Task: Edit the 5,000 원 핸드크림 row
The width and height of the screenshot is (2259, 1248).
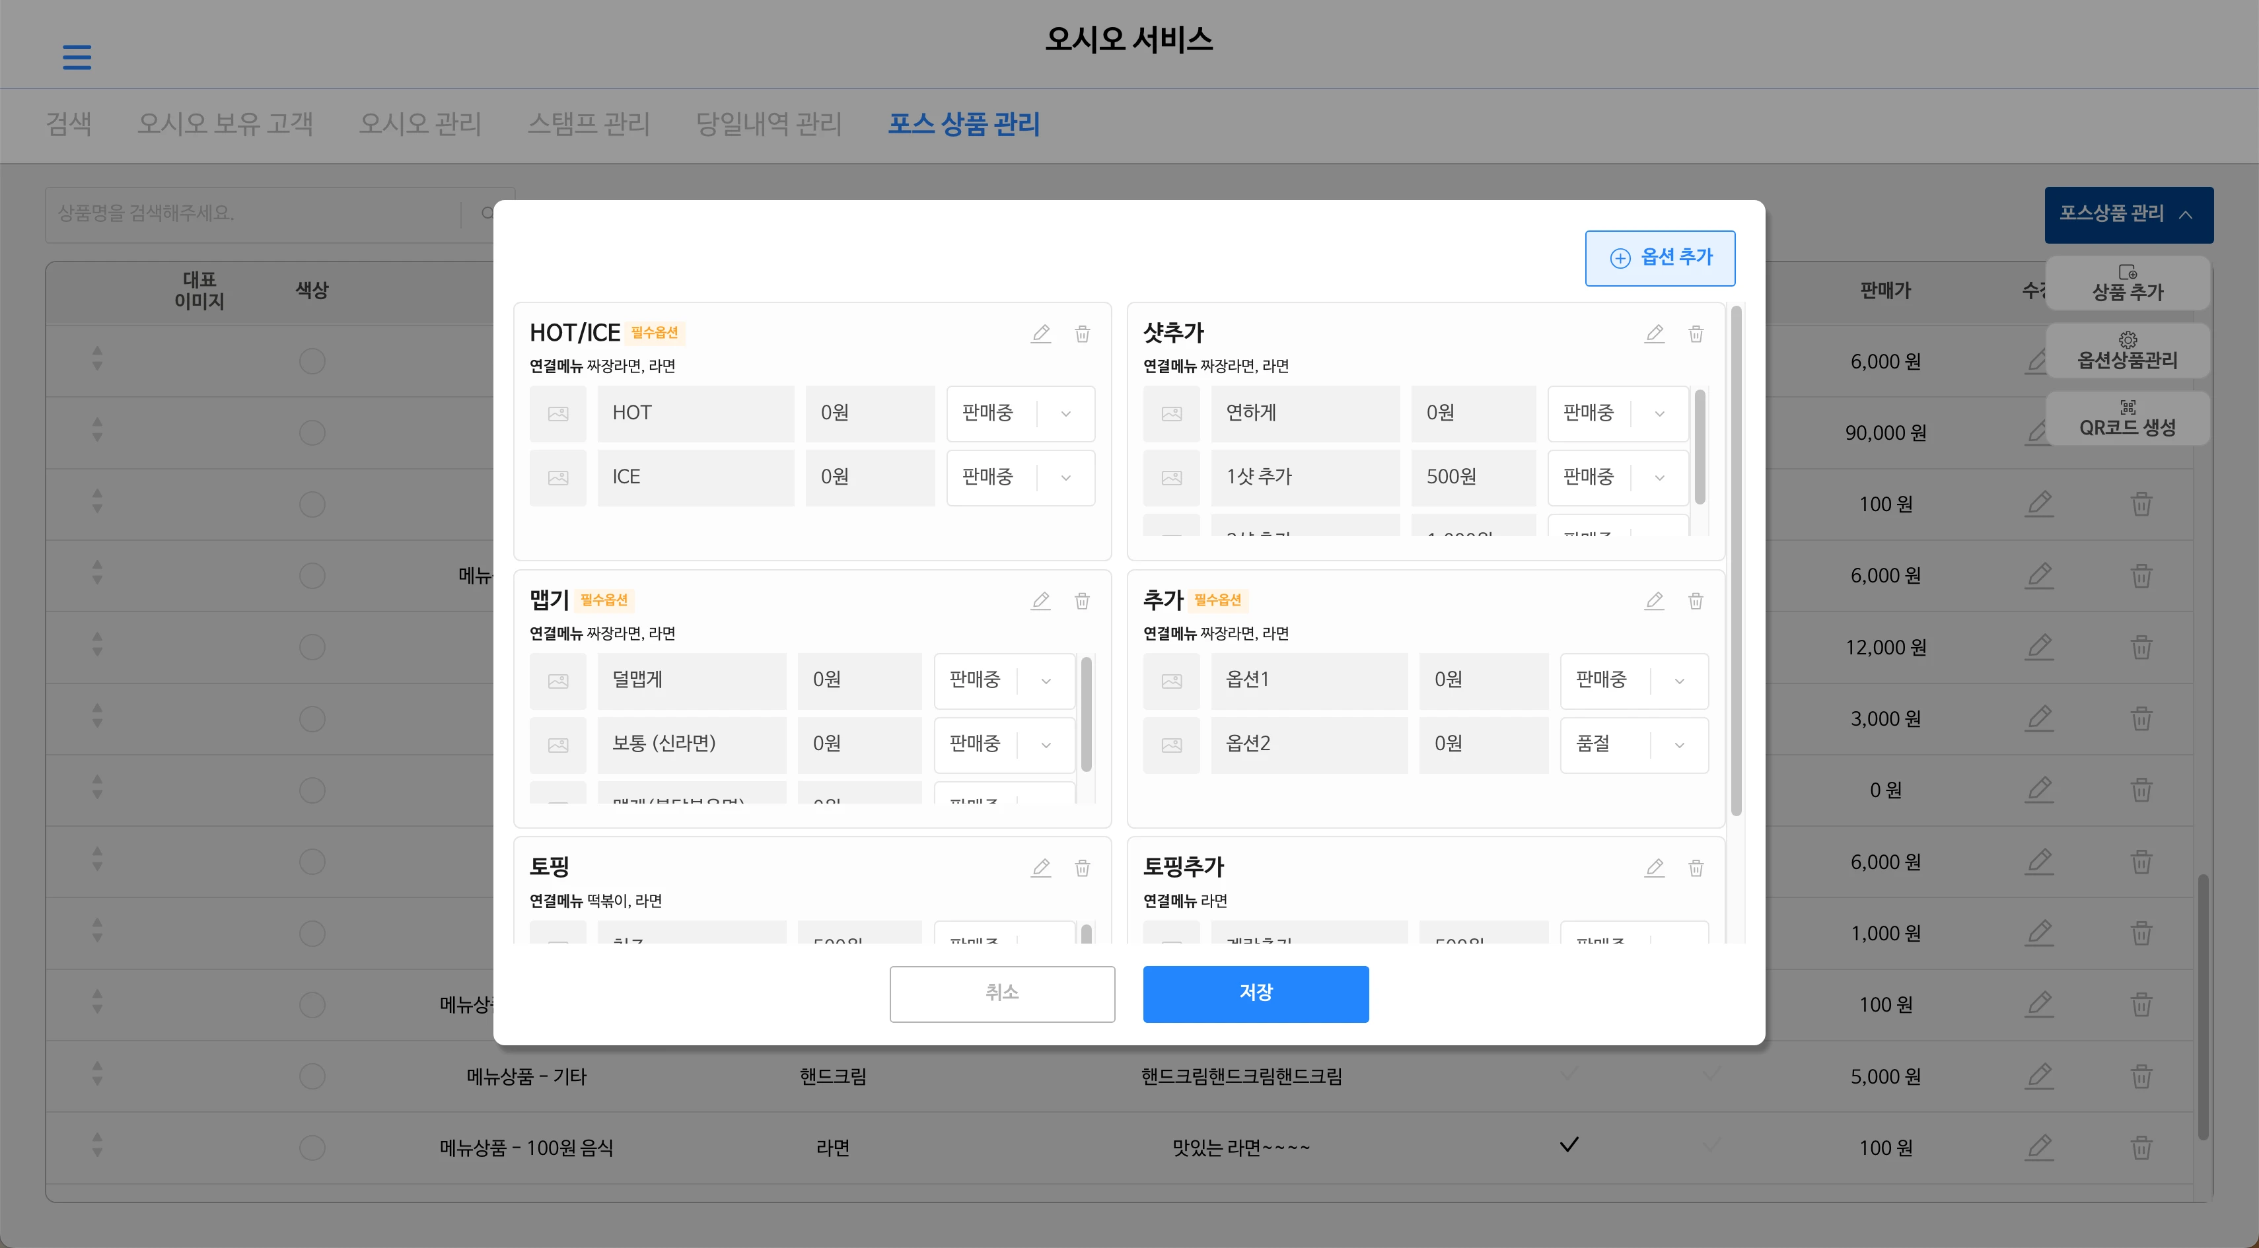Action: (x=2040, y=1076)
